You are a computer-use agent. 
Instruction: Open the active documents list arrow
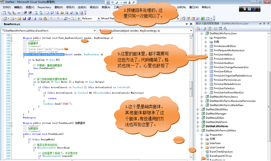(187, 24)
